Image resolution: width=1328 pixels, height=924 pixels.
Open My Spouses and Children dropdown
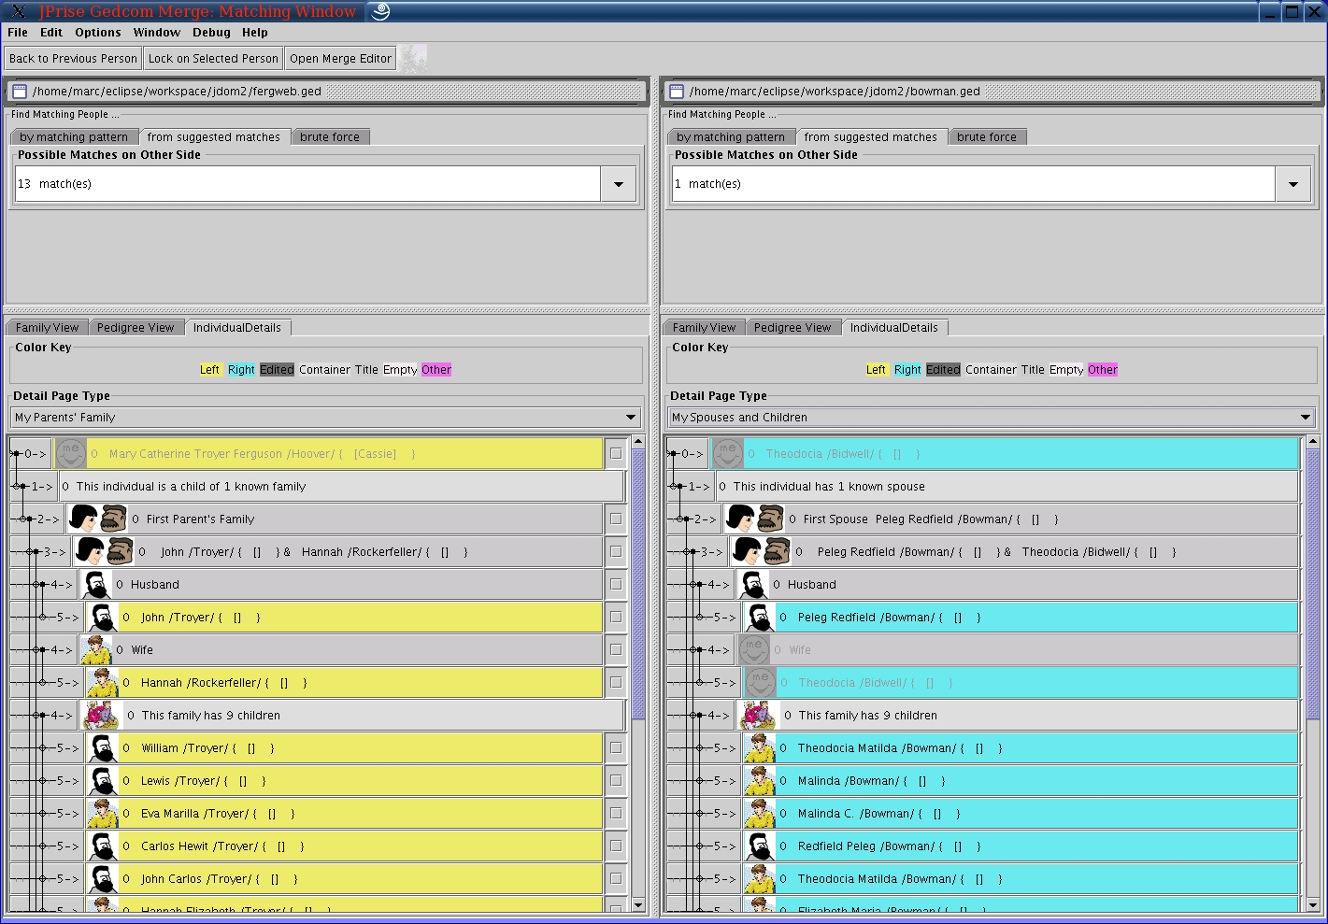pos(1305,418)
